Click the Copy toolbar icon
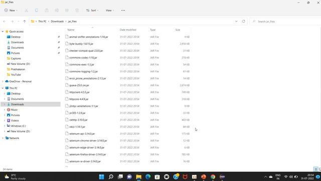The width and height of the screenshot is (321, 181). (x=37, y=10)
